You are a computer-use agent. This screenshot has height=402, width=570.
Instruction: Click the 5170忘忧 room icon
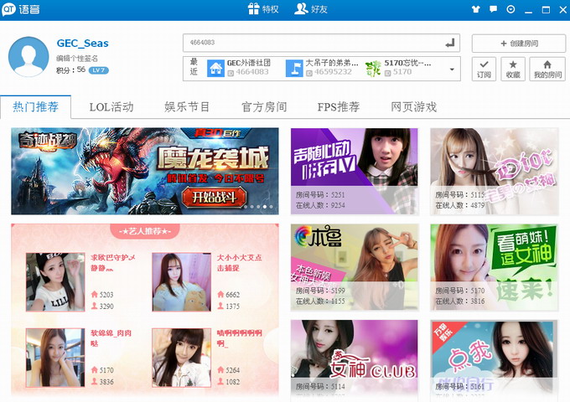tap(373, 68)
